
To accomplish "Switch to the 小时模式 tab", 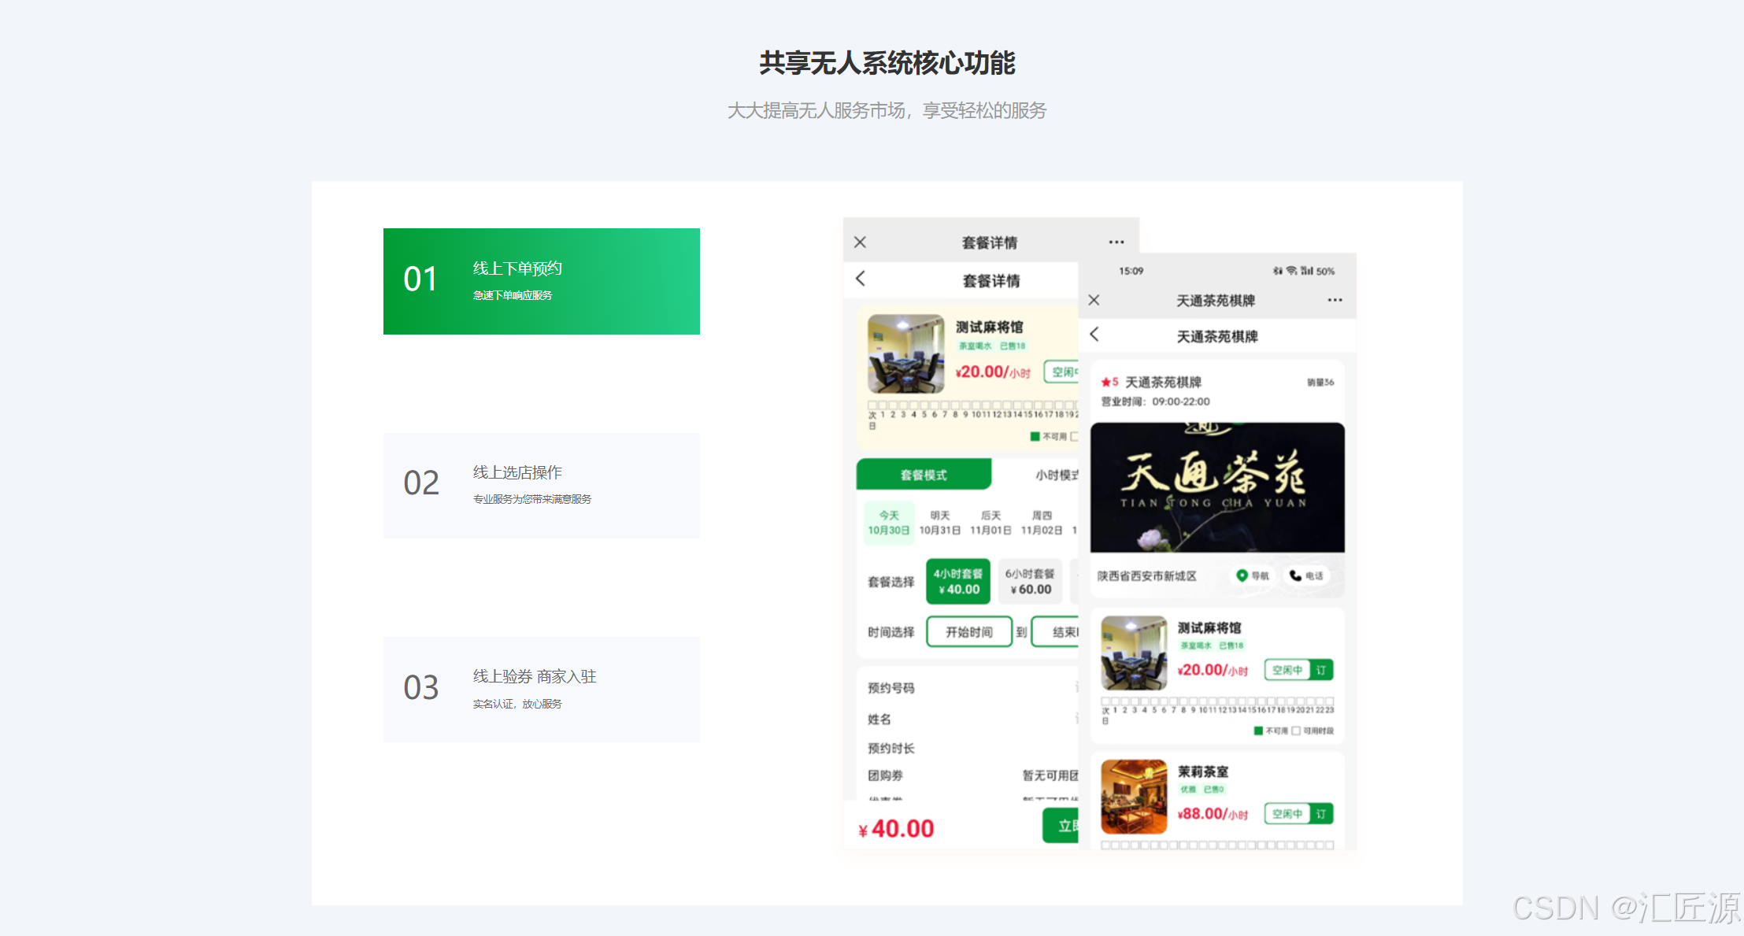I will coord(1057,475).
